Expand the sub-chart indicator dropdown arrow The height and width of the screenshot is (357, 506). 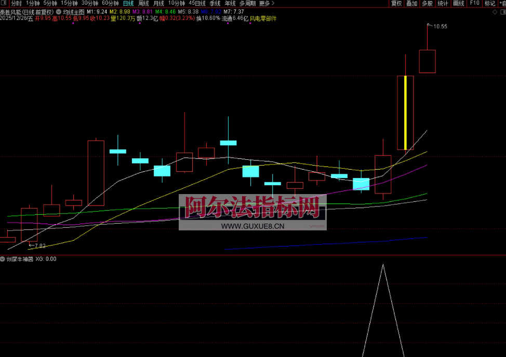(x=3, y=259)
